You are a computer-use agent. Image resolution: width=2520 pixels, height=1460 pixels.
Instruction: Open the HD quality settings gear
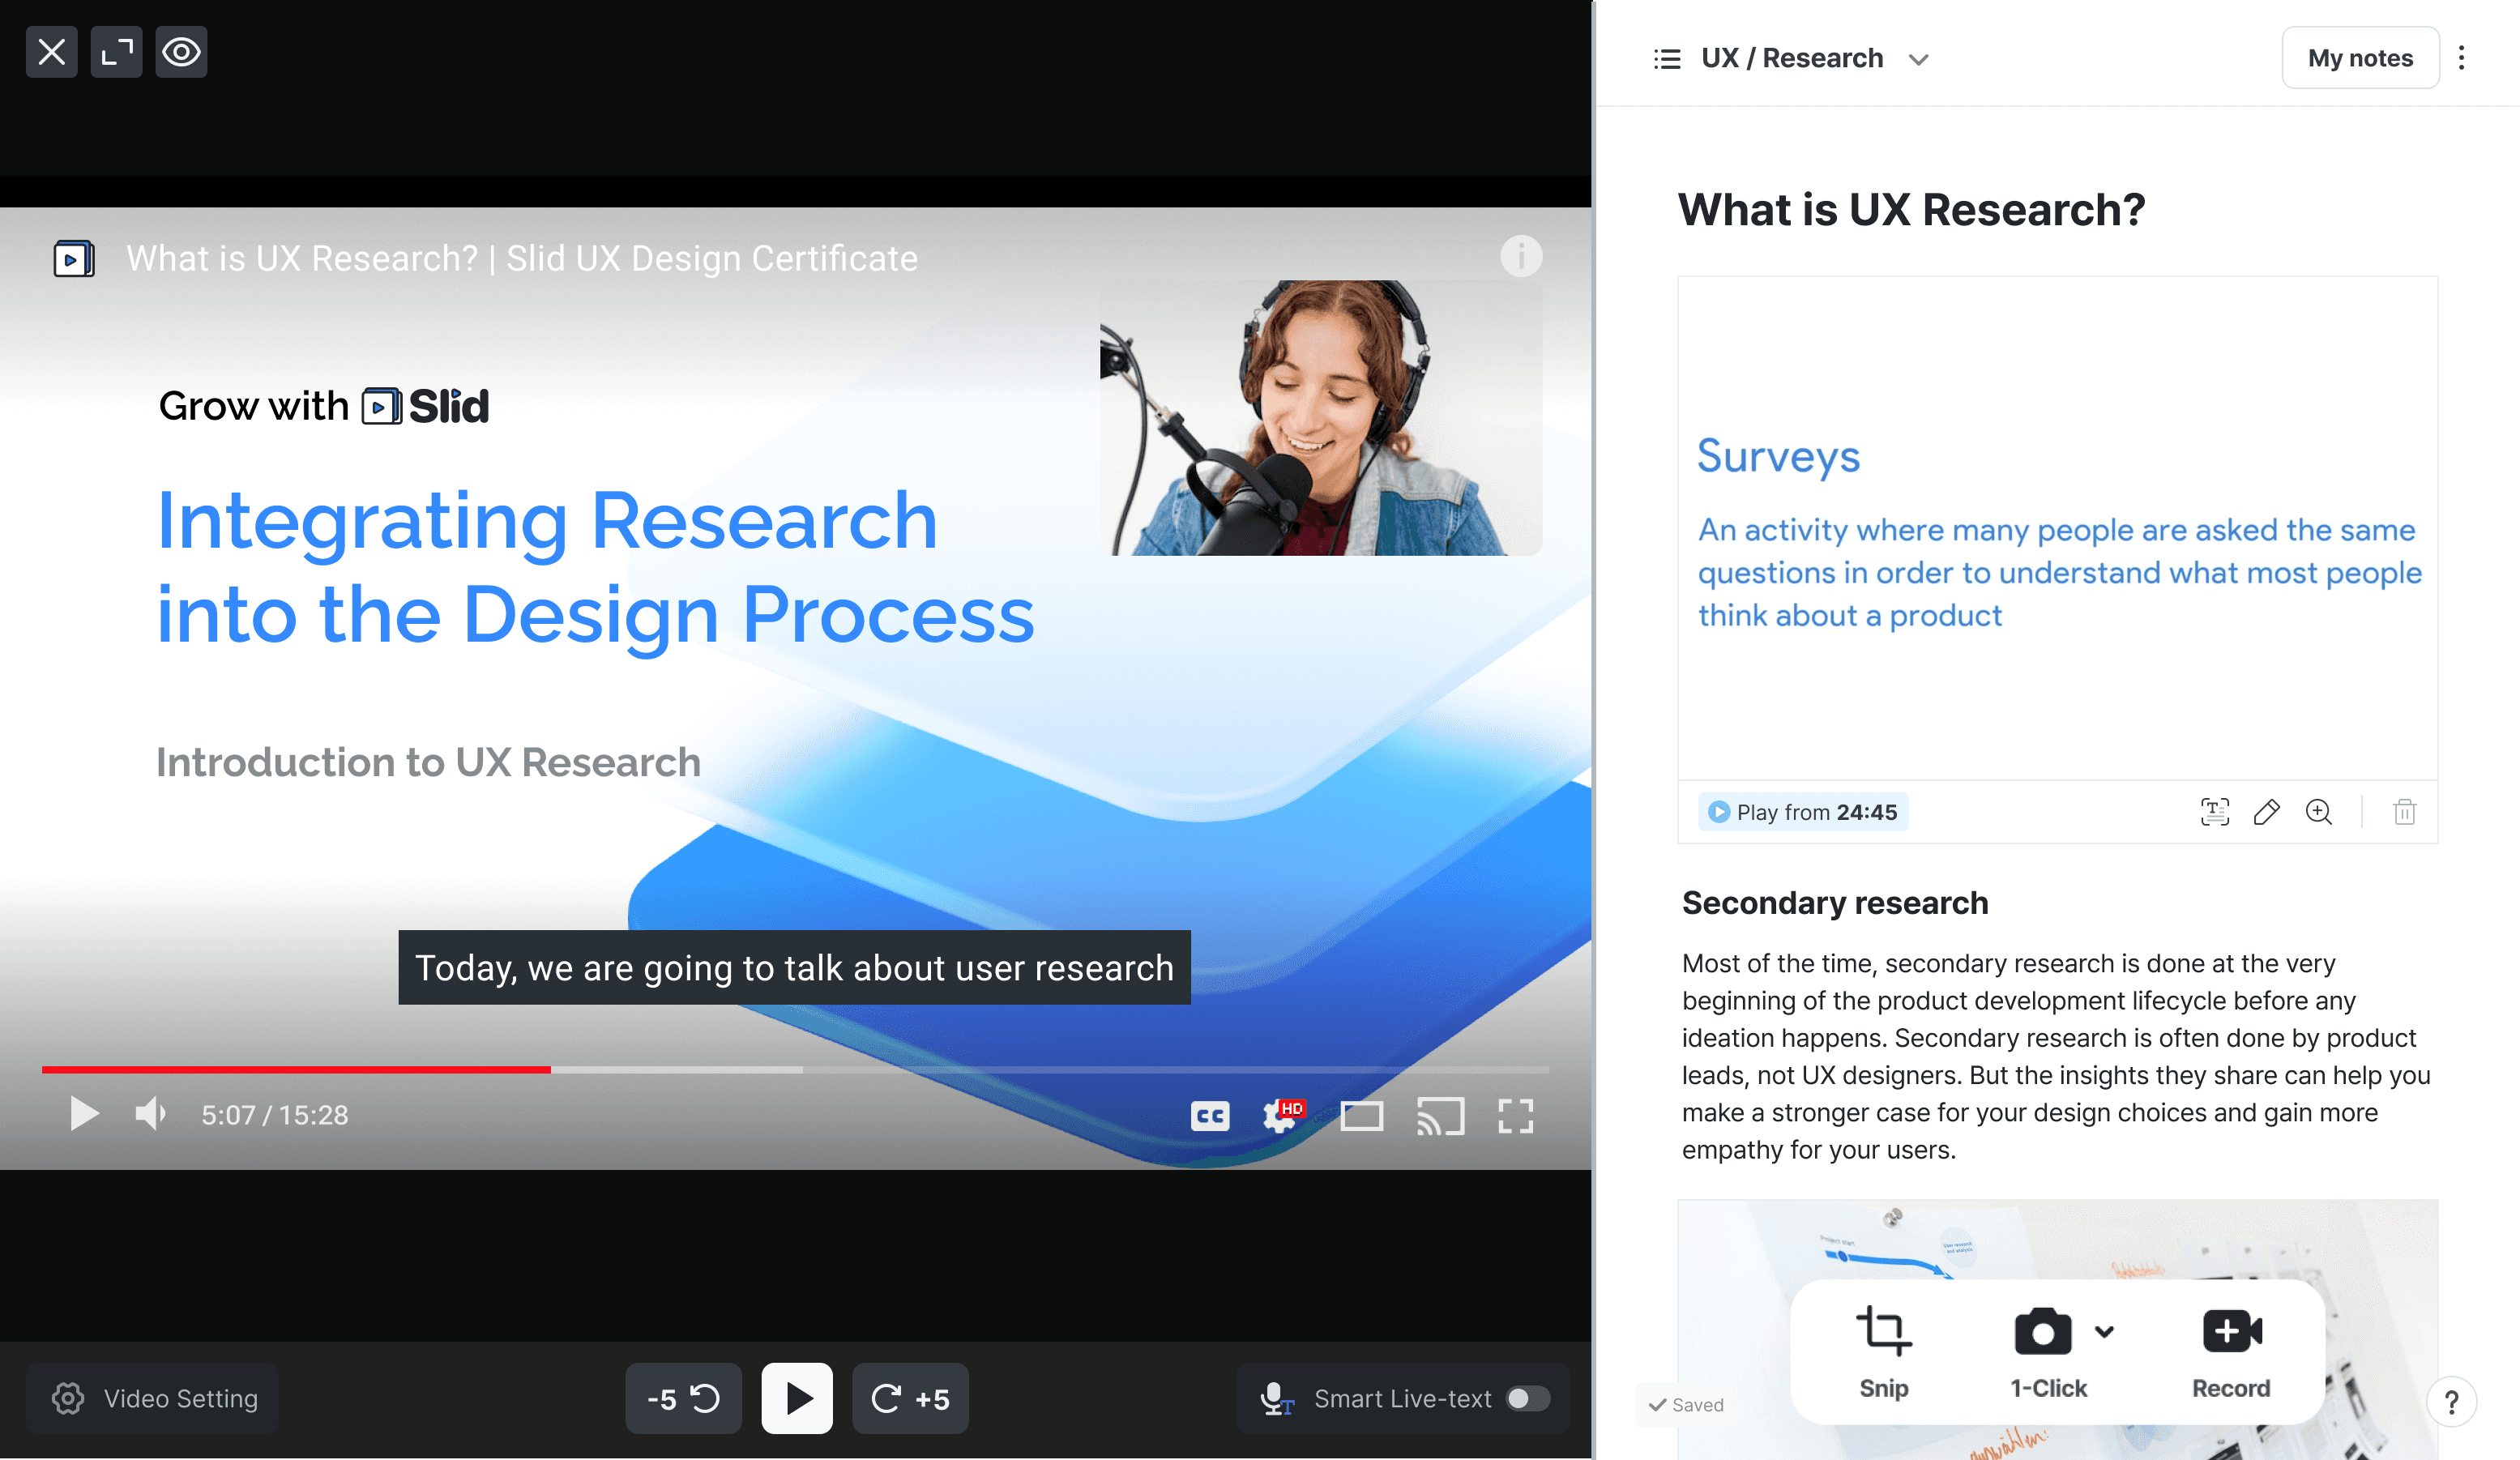click(1283, 1115)
